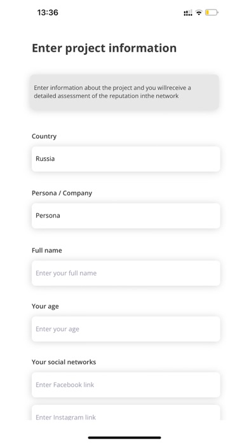Screen dimensions: 249x443
Task: Focus the 'Enter Instagram link' field
Action: (126, 412)
